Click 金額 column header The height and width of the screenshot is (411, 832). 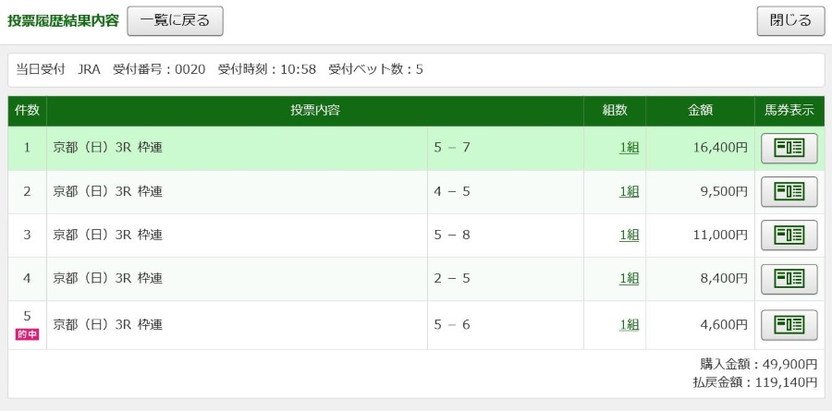click(700, 111)
